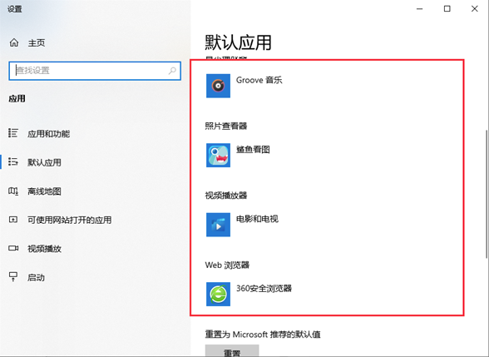Image resolution: width=489 pixels, height=357 pixels.
Task: Click the 离线地图 map icon in sidebar
Action: point(13,191)
